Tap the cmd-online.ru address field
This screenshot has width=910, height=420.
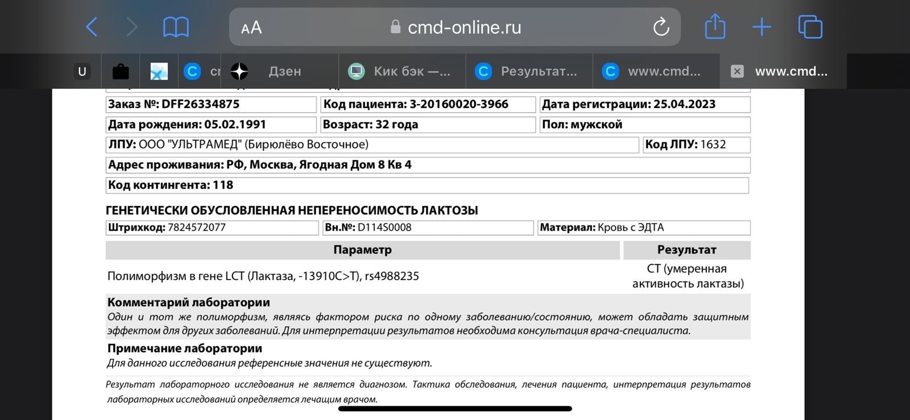click(x=464, y=27)
